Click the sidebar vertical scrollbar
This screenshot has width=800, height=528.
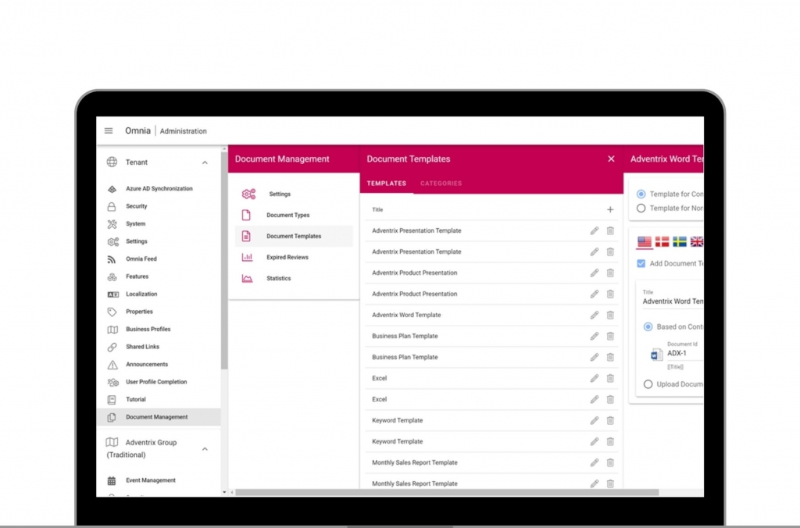point(224,260)
